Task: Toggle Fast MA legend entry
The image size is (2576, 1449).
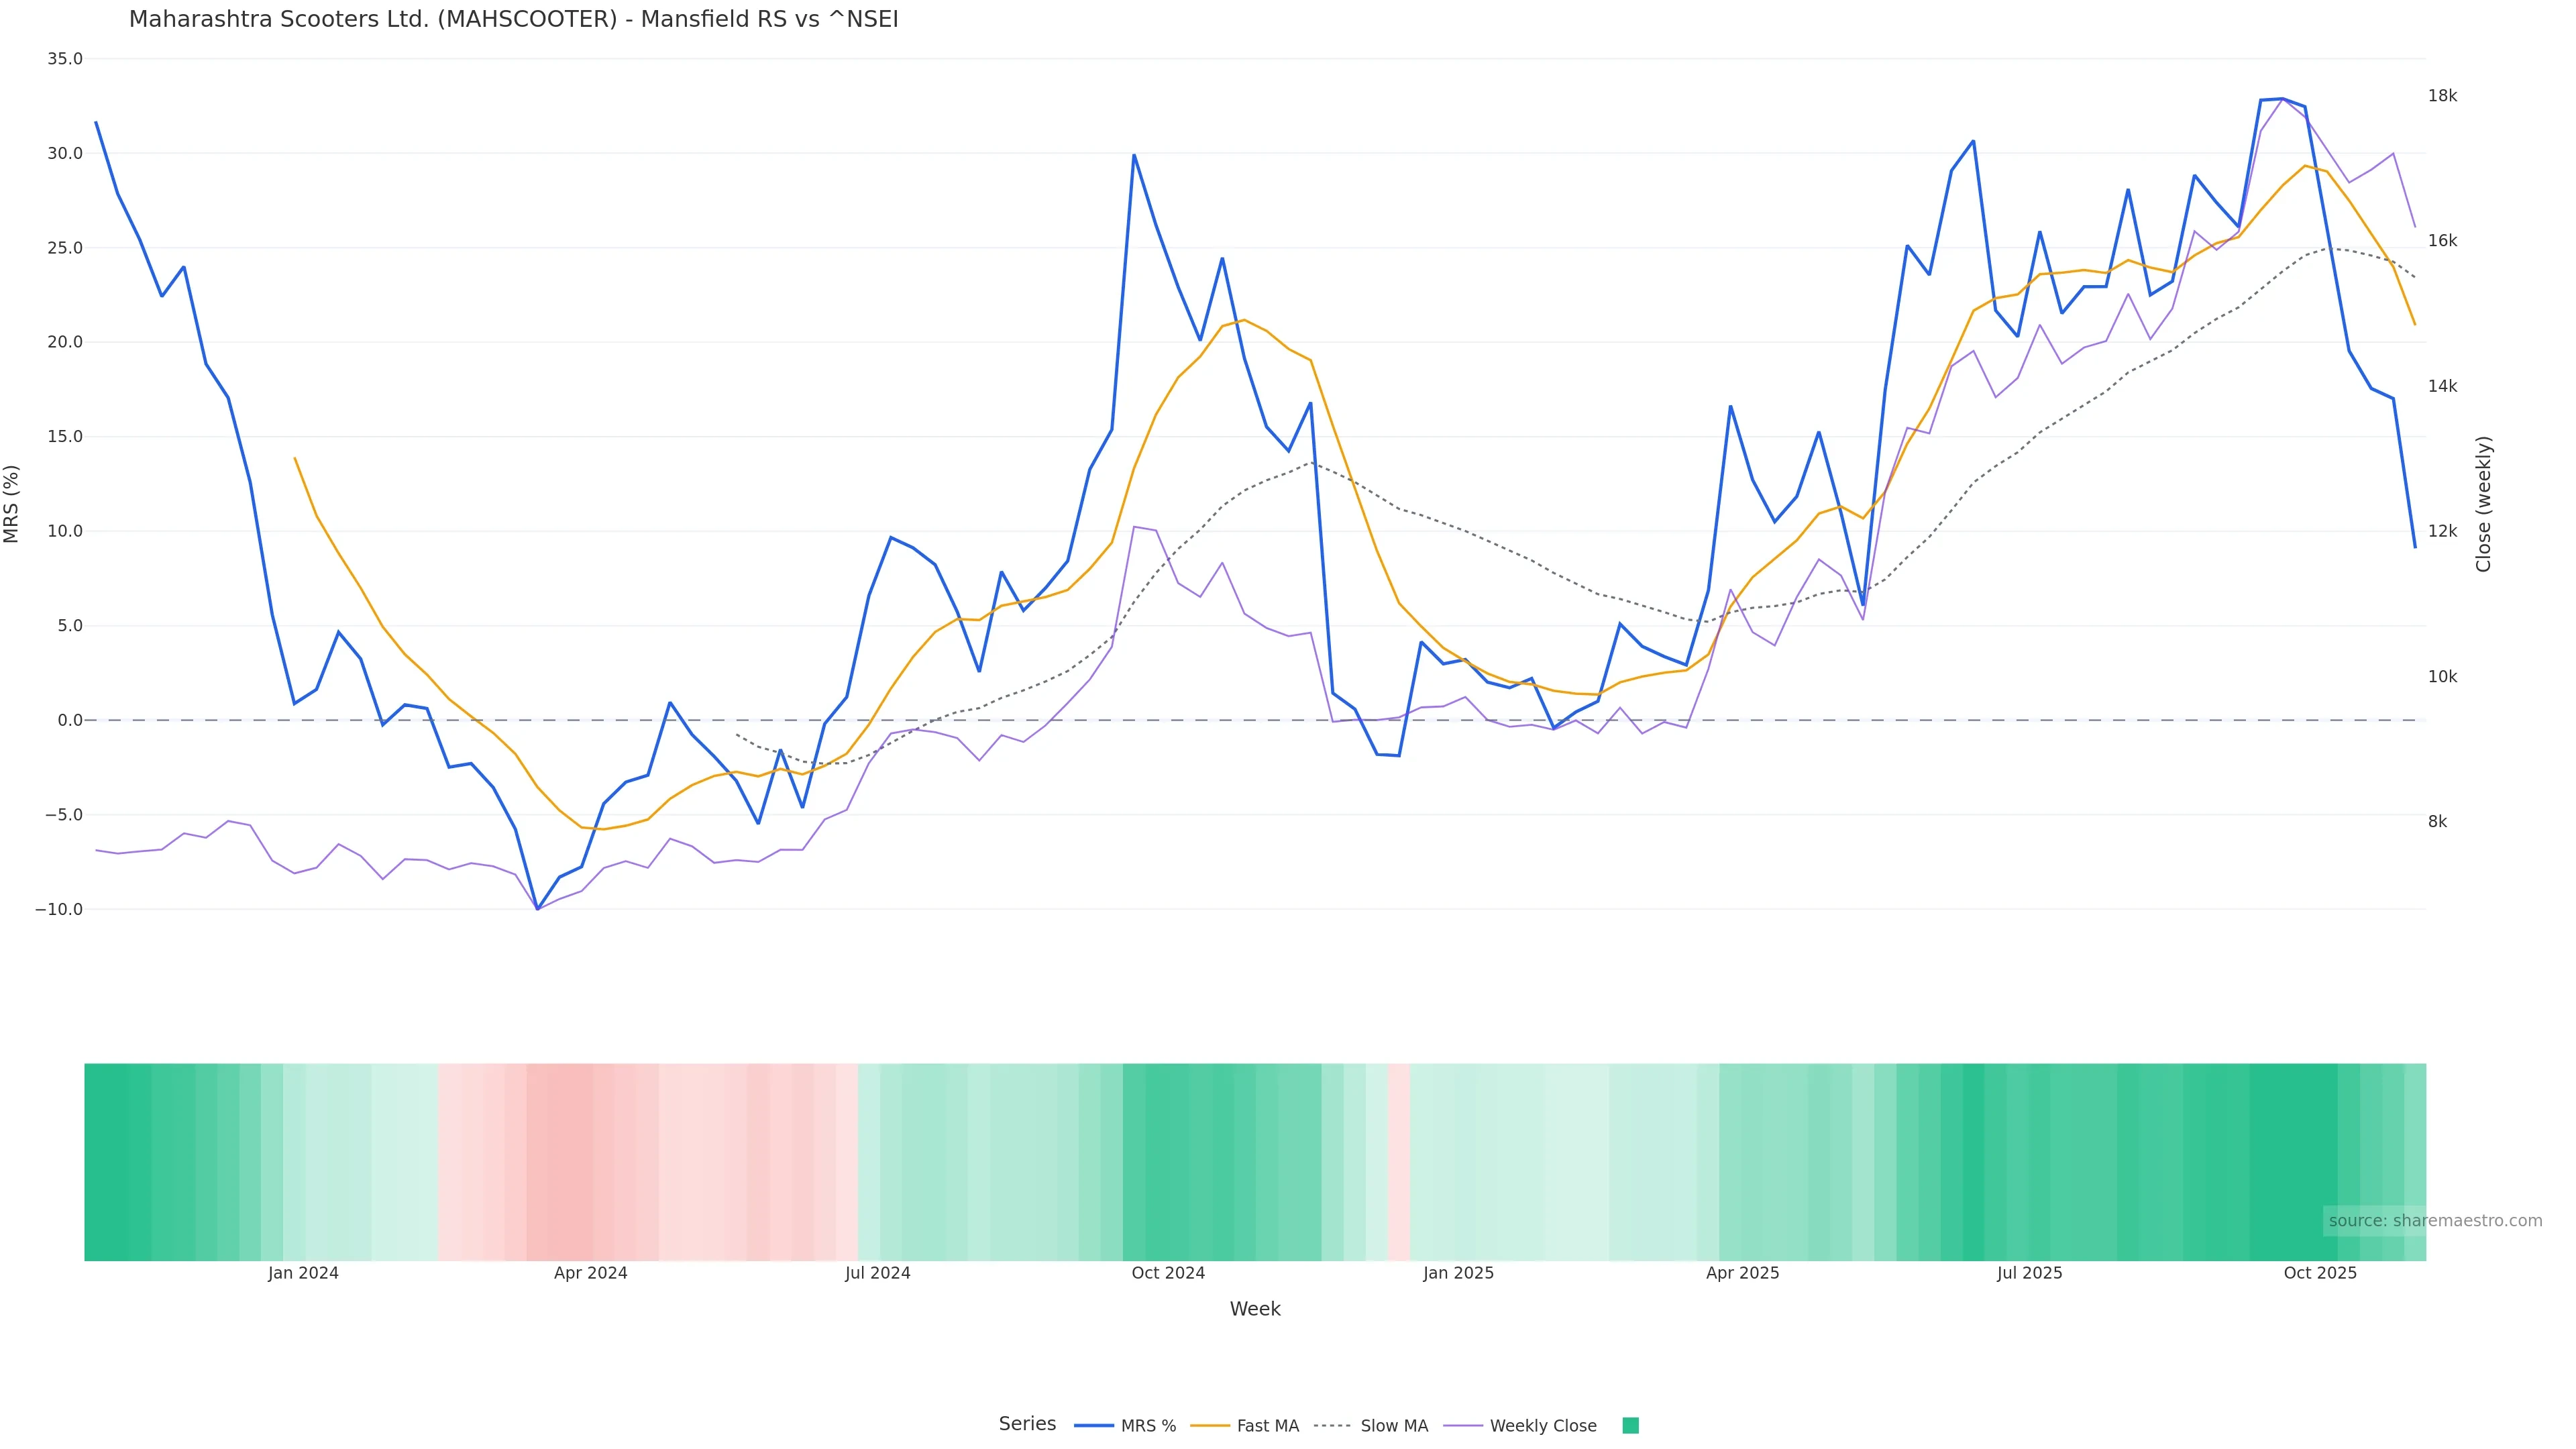Action: (1267, 1426)
